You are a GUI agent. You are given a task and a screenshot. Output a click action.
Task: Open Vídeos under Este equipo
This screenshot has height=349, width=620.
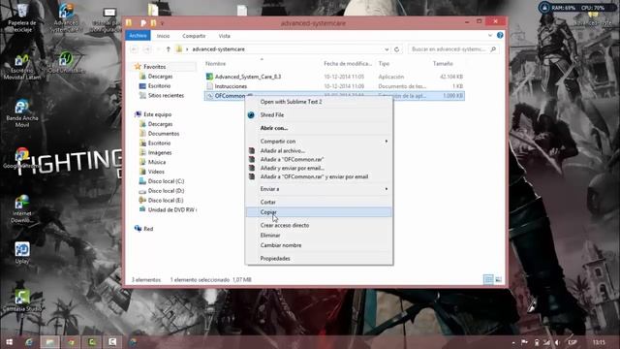pyautogui.click(x=156, y=172)
